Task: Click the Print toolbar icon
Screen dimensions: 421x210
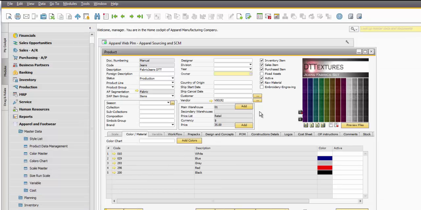Action: click(x=18, y=16)
